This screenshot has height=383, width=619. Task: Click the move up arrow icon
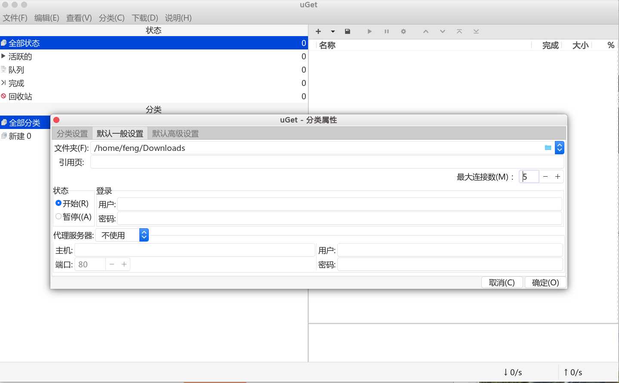[x=426, y=31]
